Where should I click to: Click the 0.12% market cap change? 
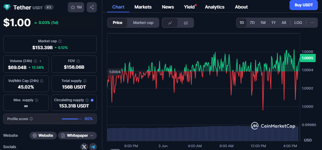(x=61, y=48)
